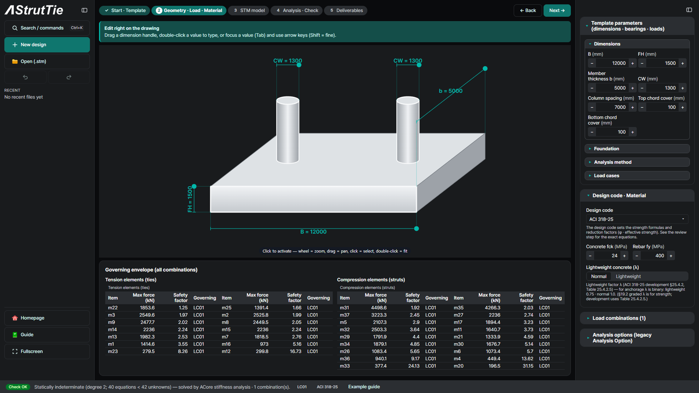The image size is (699, 393).
Task: Open an .stm file
Action: pos(47,61)
